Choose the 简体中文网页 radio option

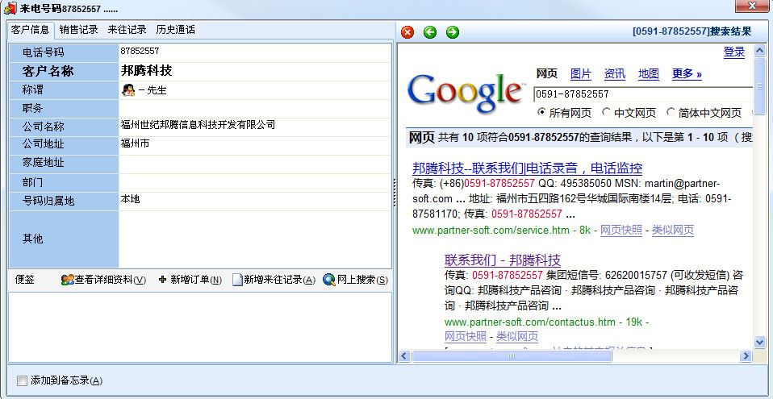coord(671,113)
